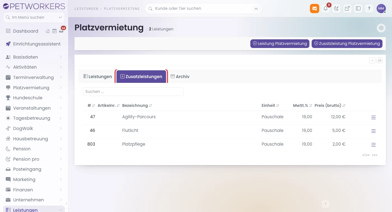The image size is (392, 212).
Task: Open the orange mail icon button
Action: [x=314, y=8]
